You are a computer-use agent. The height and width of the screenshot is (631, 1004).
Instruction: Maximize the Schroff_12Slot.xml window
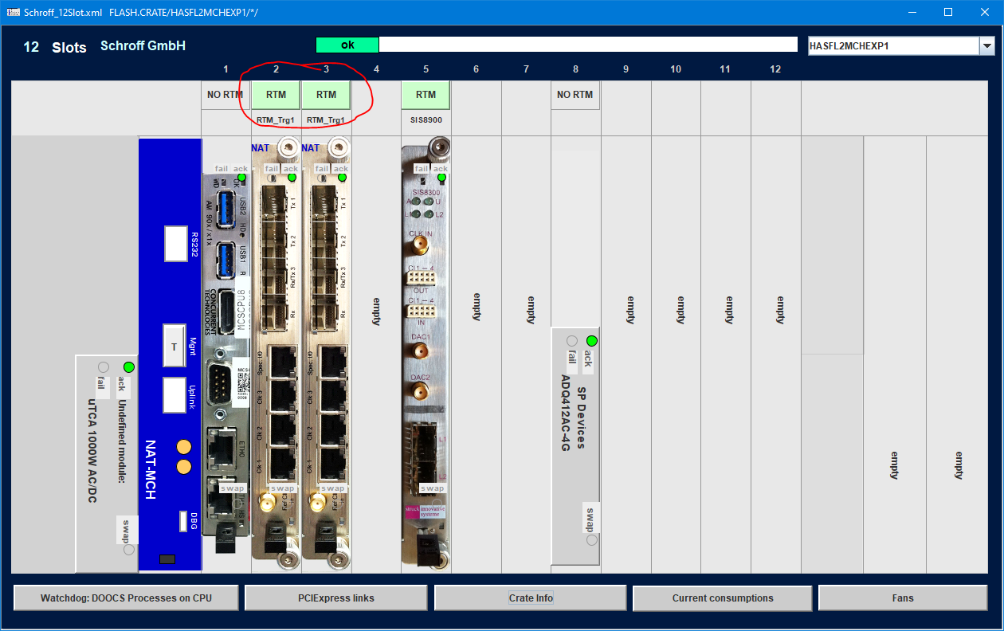[x=948, y=12]
